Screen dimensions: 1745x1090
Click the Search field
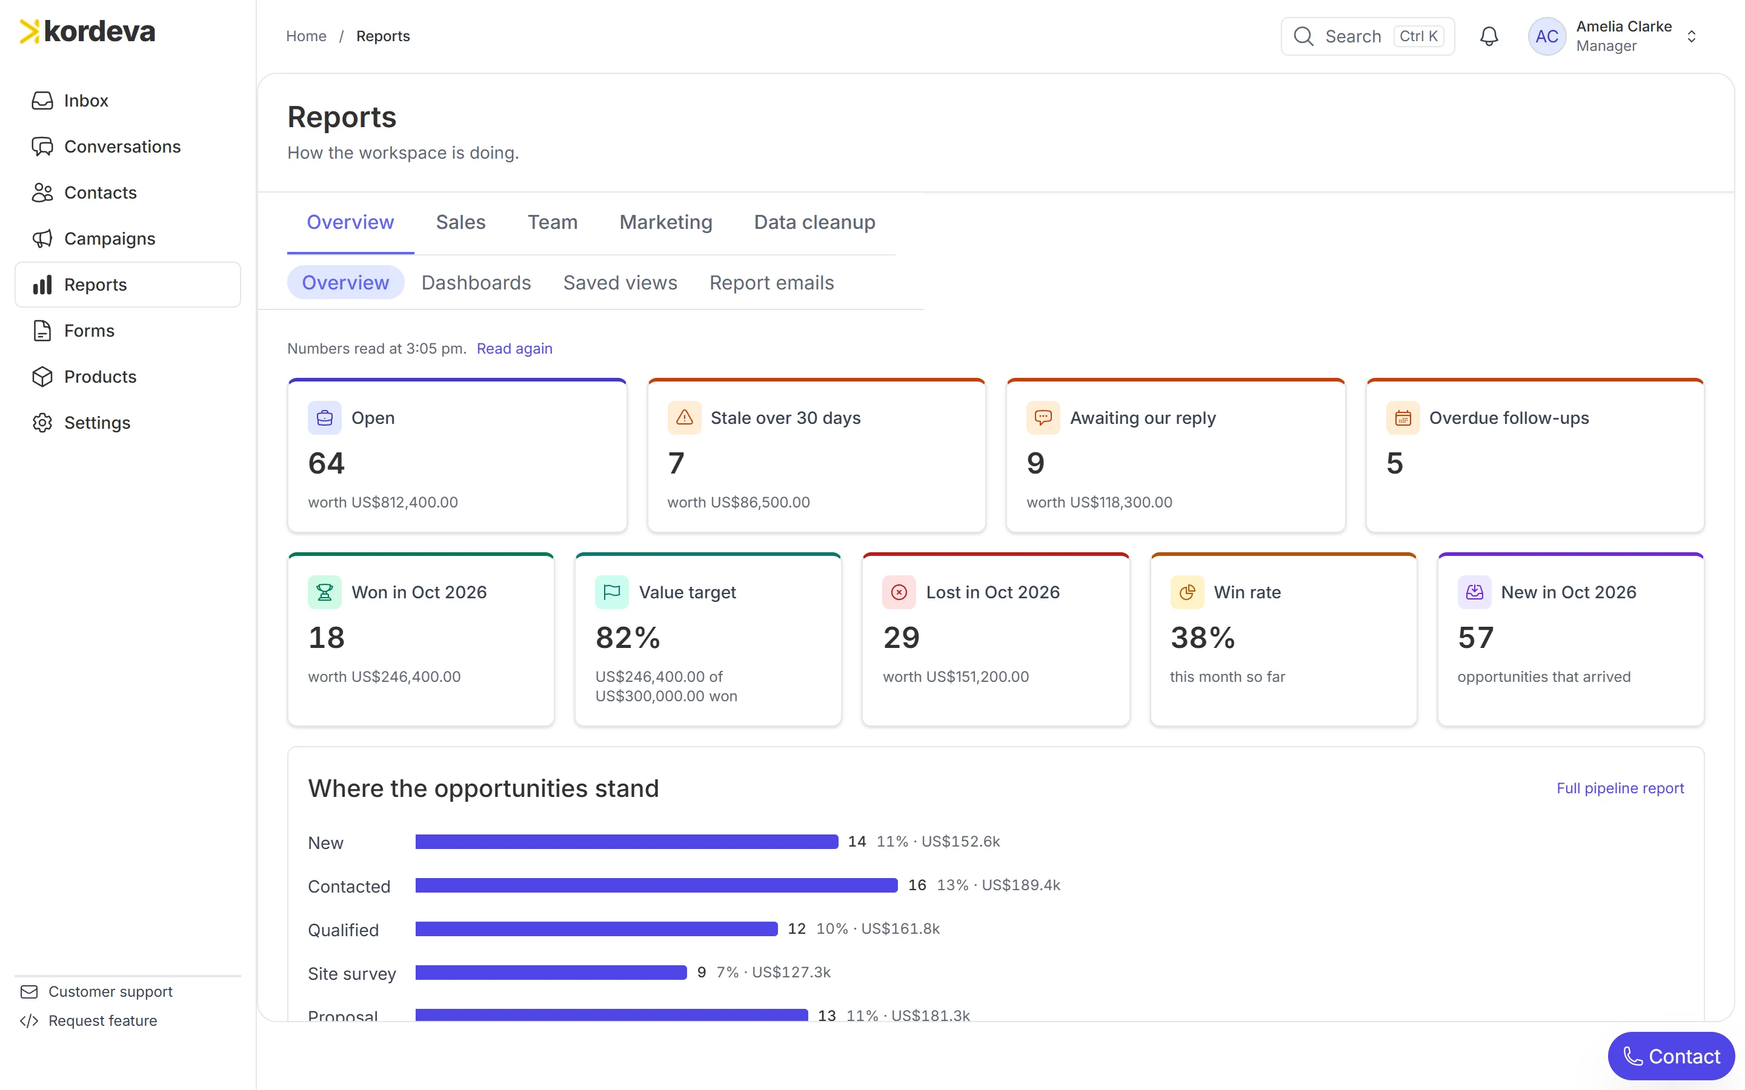pos(1368,36)
